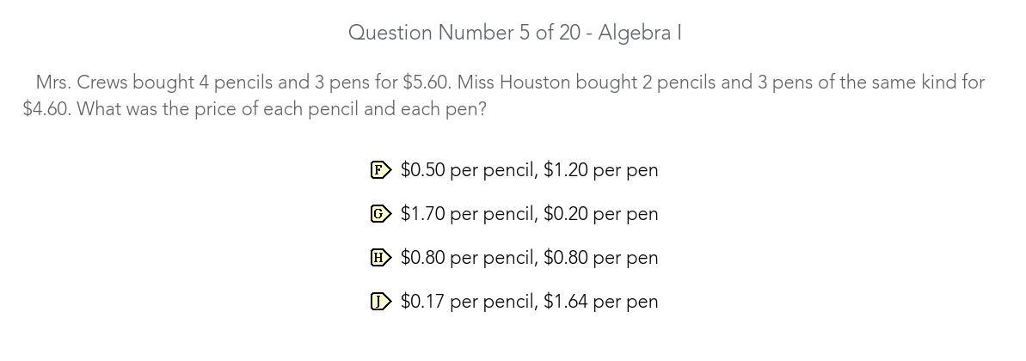Click the $1.20 per pen price text

600,170
